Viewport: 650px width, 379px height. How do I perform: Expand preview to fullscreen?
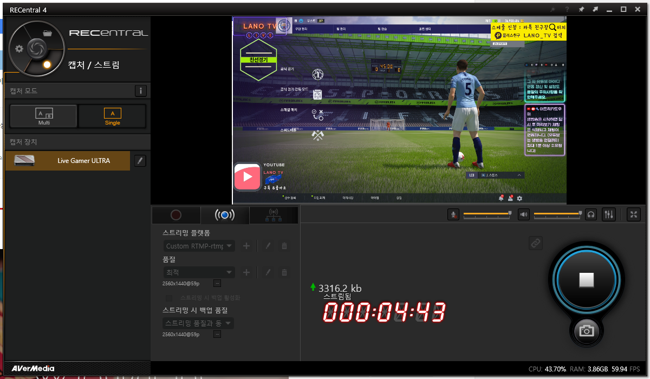(634, 214)
